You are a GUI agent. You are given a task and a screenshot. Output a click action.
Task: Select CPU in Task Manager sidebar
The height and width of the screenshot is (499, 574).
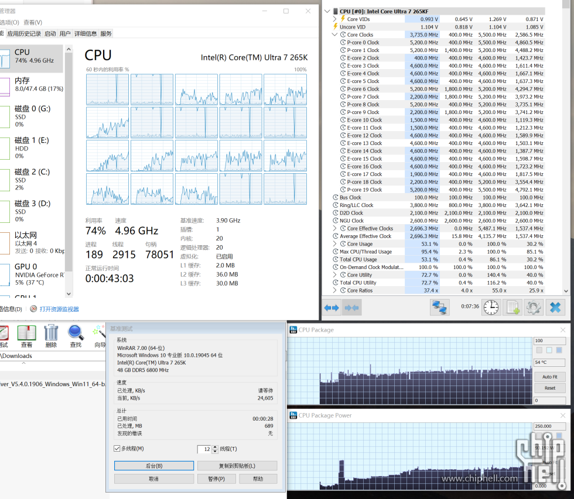coord(32,58)
